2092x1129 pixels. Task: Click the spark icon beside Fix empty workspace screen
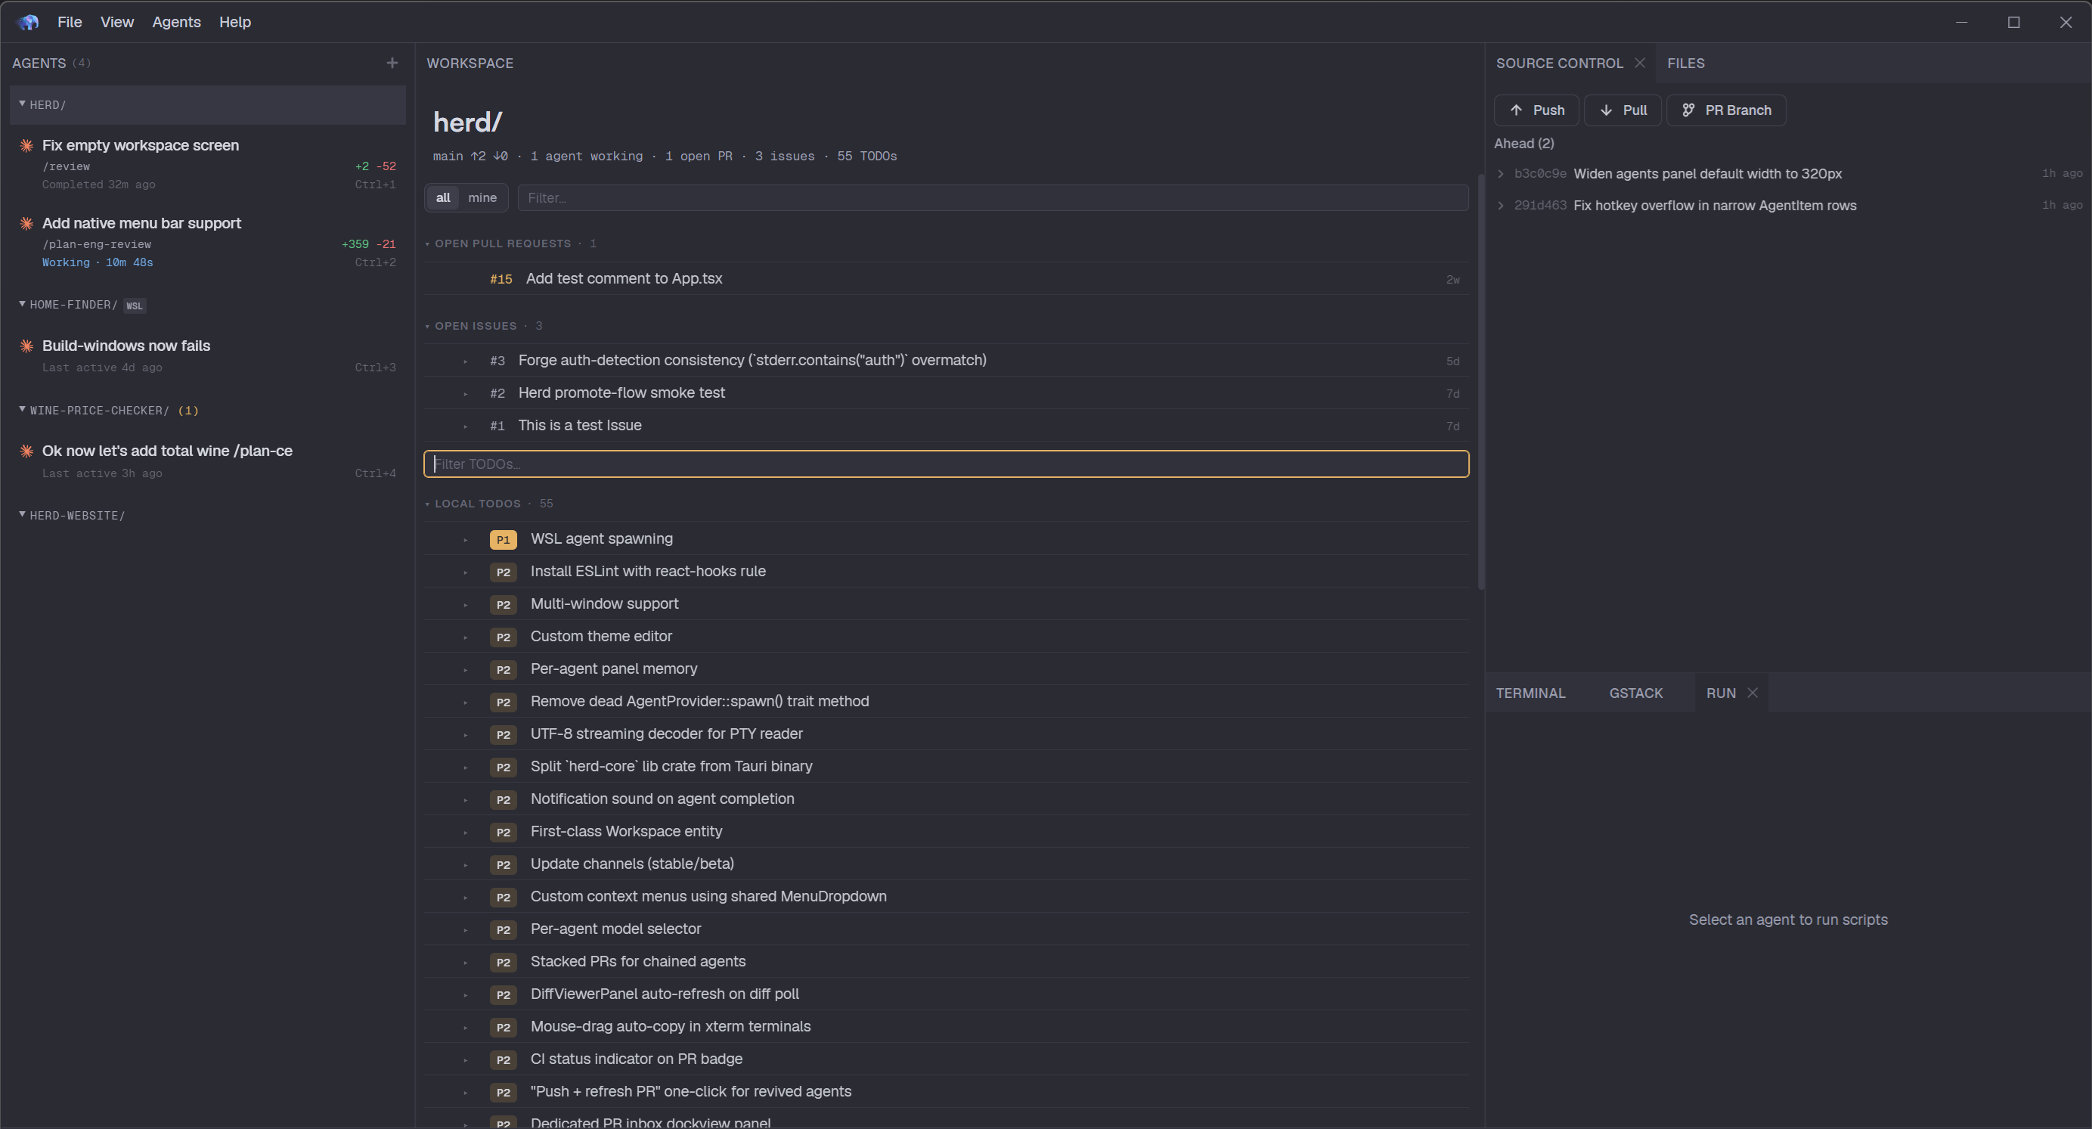tap(26, 145)
